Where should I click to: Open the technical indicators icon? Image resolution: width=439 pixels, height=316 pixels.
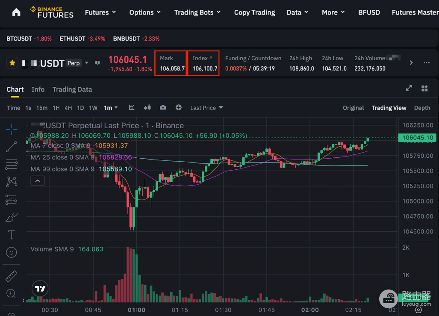coord(132,108)
